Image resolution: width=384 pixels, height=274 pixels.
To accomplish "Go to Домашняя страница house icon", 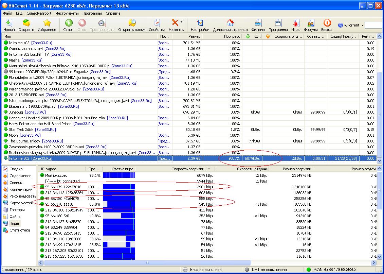I will 230,23.
